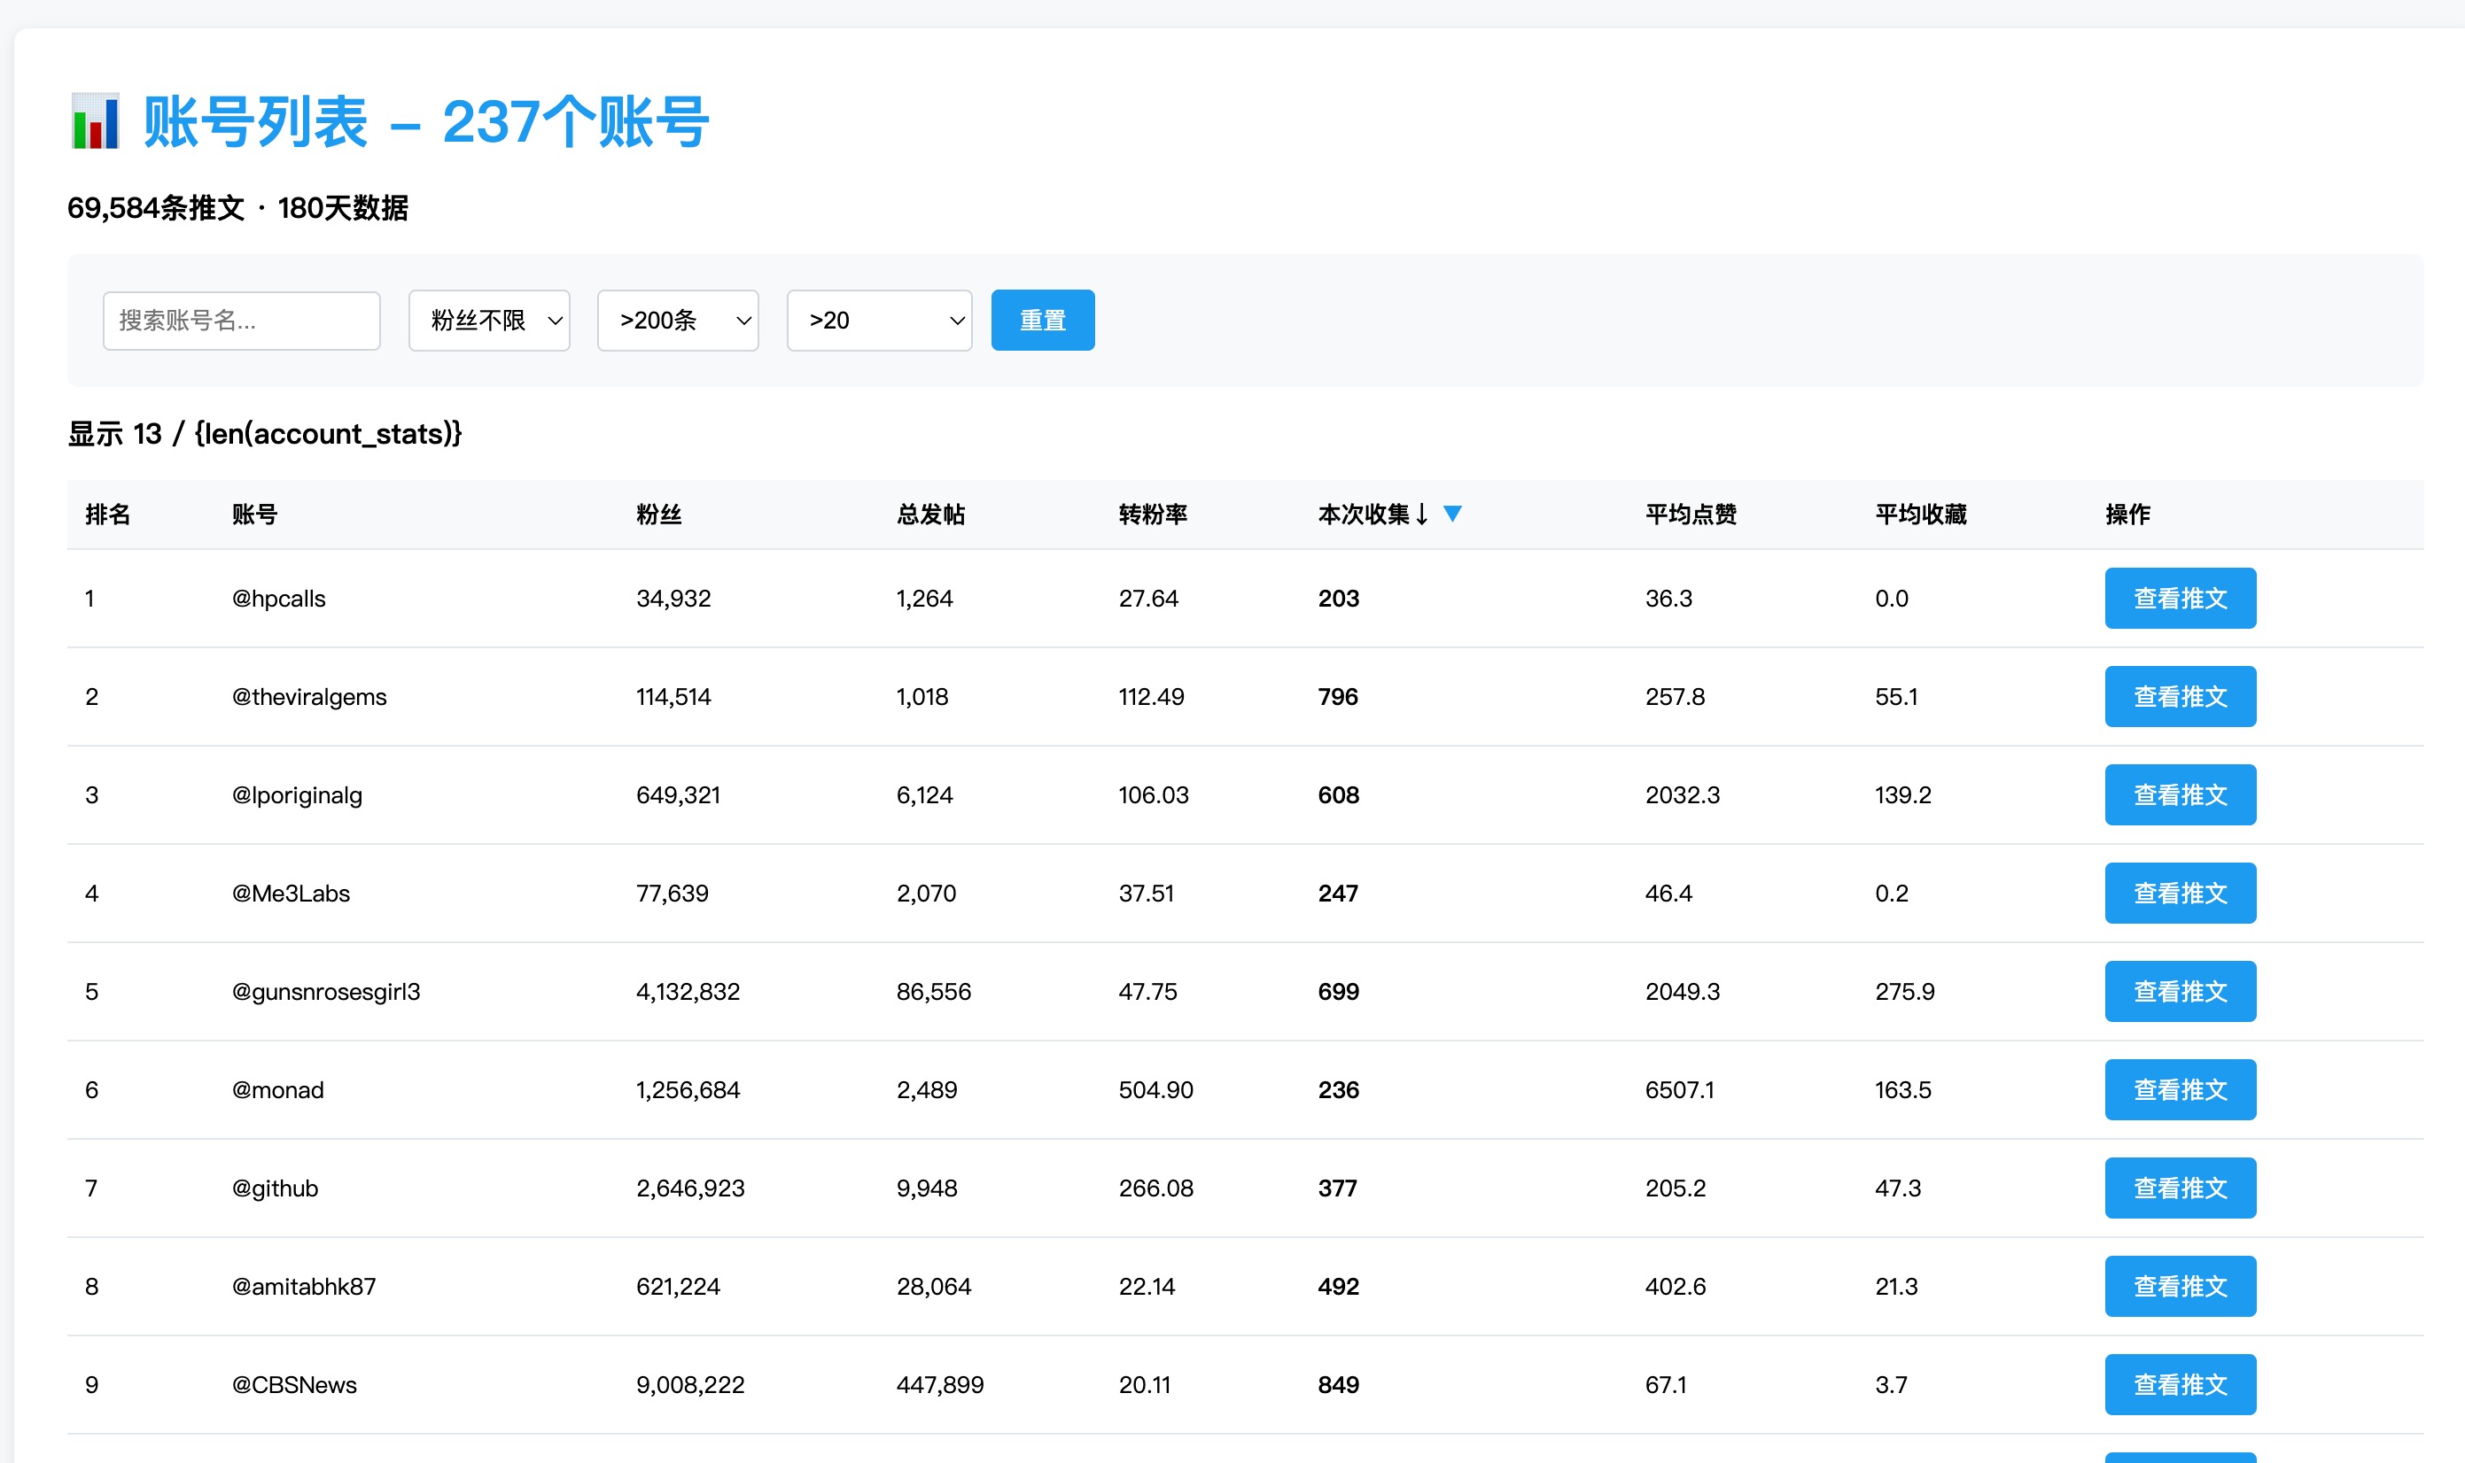Click the blue sort arrow in 本次收集 header
The width and height of the screenshot is (2465, 1463).
(1452, 514)
